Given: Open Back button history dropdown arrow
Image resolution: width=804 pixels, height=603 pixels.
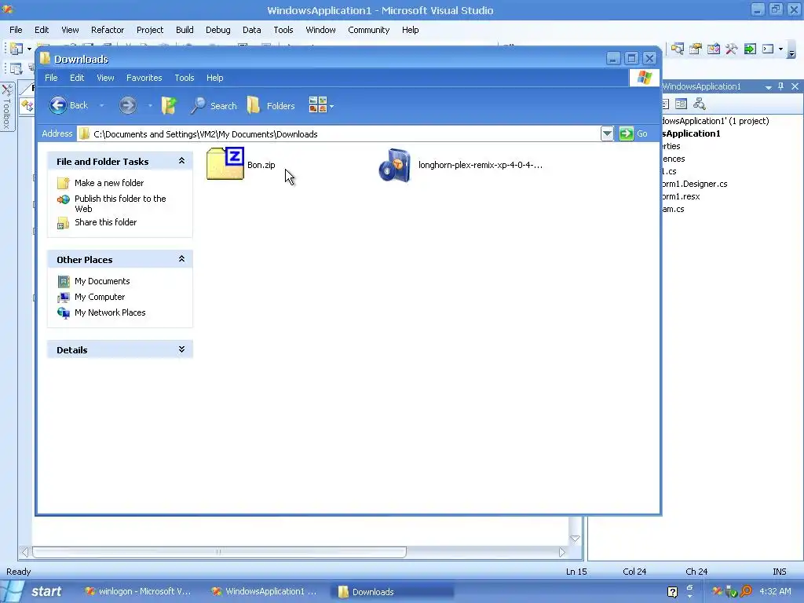Looking at the screenshot, I should 101,106.
